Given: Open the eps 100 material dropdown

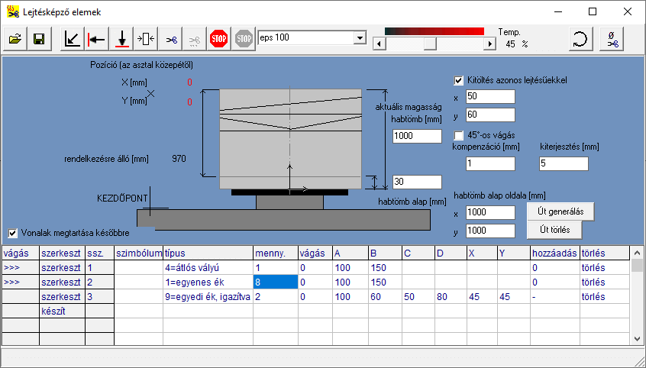Looking at the screenshot, I should [360, 38].
